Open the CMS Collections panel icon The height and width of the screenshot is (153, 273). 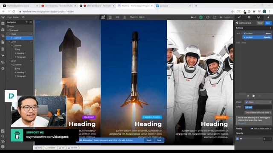[3, 49]
